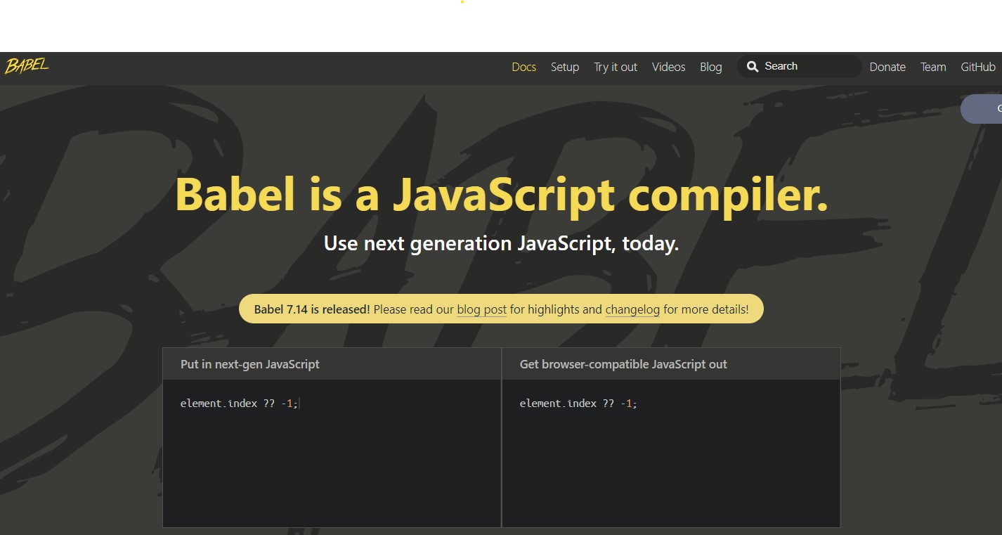The image size is (1002, 535).
Task: Open the GitHub link in the navbar
Action: pyautogui.click(x=978, y=67)
